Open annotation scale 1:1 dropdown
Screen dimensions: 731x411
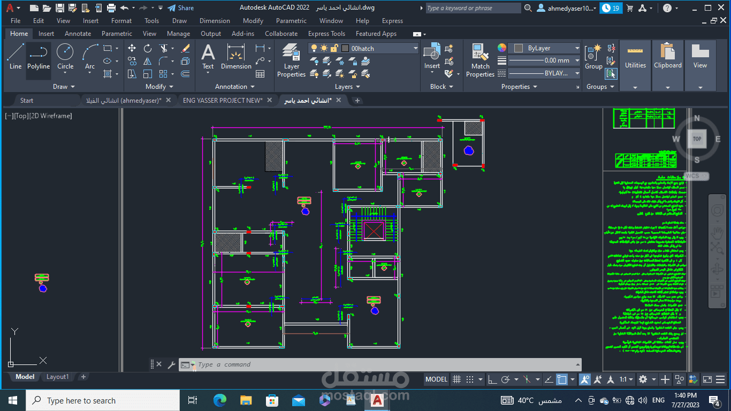(x=626, y=379)
